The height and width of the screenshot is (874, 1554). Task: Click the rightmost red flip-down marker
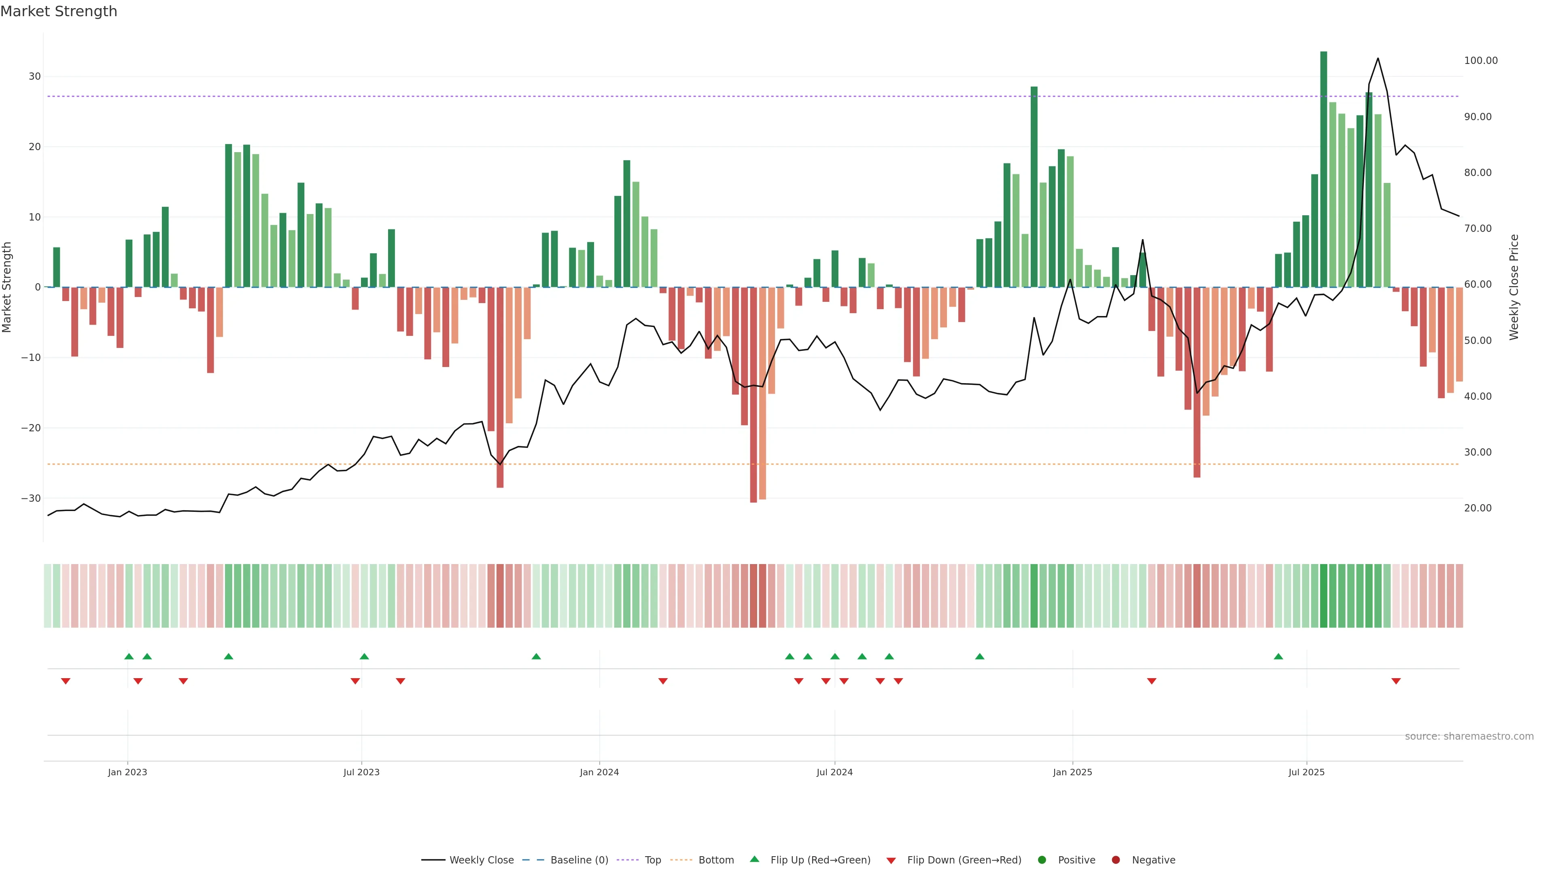tap(1396, 681)
